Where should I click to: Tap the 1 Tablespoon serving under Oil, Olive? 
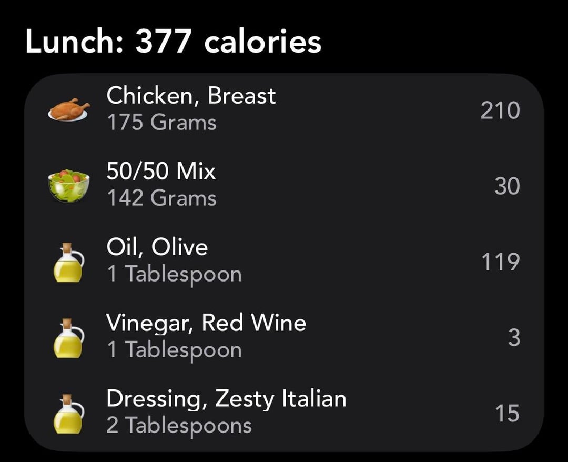(x=174, y=275)
